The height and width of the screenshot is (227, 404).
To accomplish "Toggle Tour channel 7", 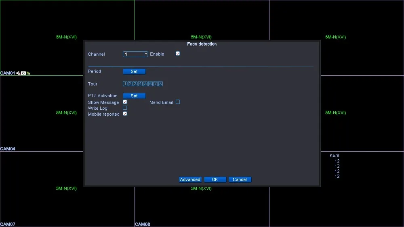I will (156, 83).
